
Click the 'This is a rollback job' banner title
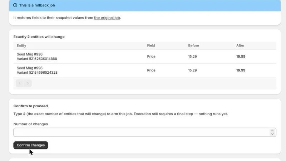pyautogui.click(x=37, y=5)
